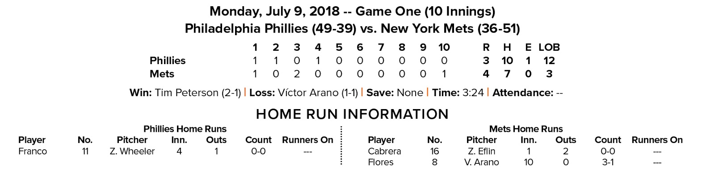Select the Phillies row label in line score
The width and height of the screenshot is (715, 179).
168,61
